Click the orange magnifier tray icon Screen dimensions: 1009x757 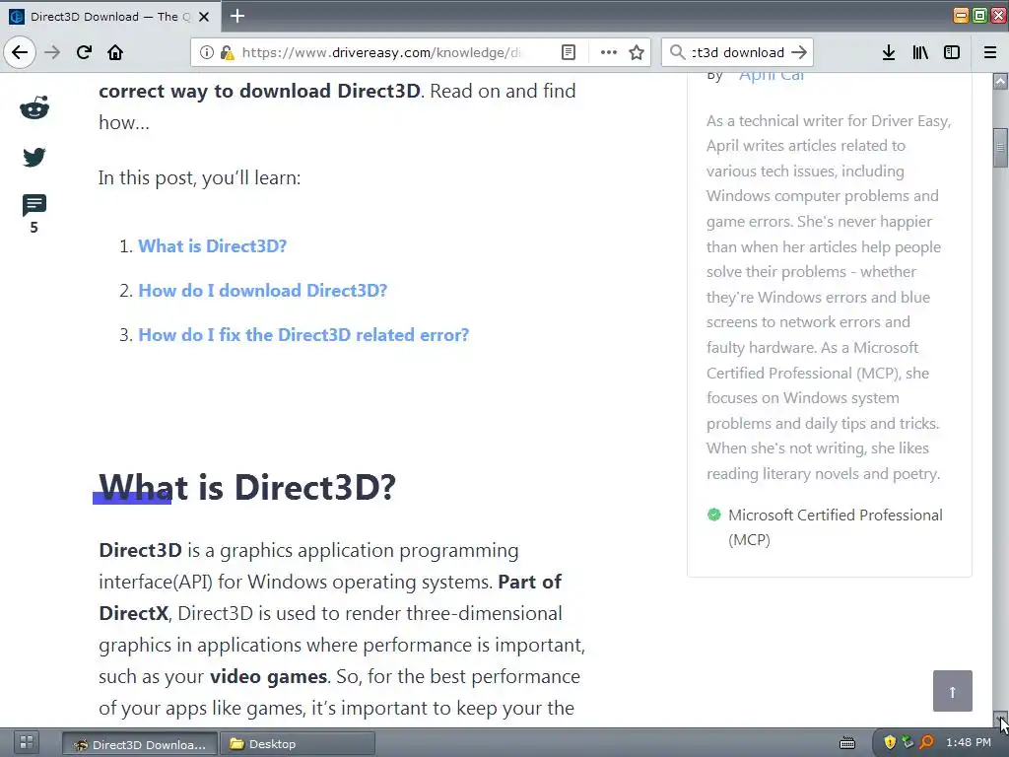926,742
